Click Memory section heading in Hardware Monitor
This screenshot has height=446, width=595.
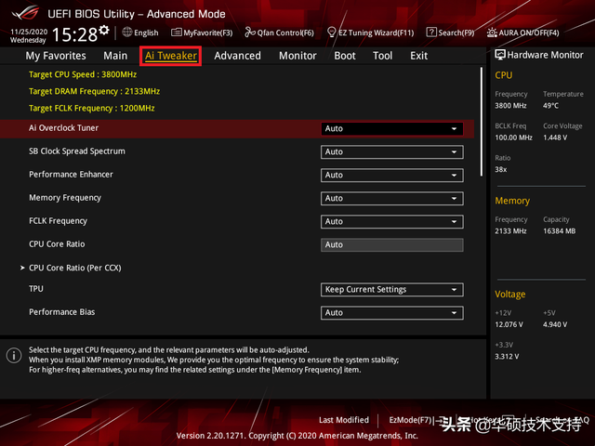(512, 201)
